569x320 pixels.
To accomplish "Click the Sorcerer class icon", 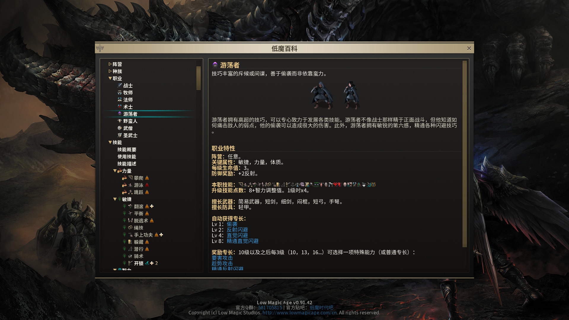I will (120, 107).
